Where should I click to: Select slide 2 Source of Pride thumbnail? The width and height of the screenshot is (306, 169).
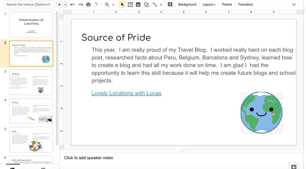[x=31, y=53]
